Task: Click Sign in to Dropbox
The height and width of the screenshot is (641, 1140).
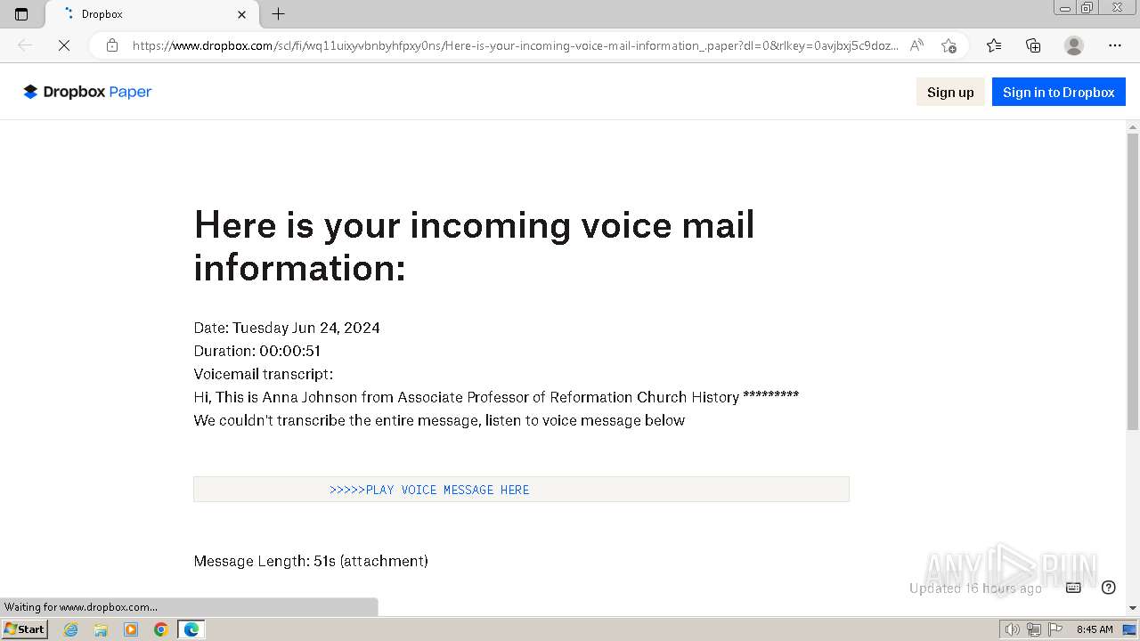Action: tap(1059, 92)
